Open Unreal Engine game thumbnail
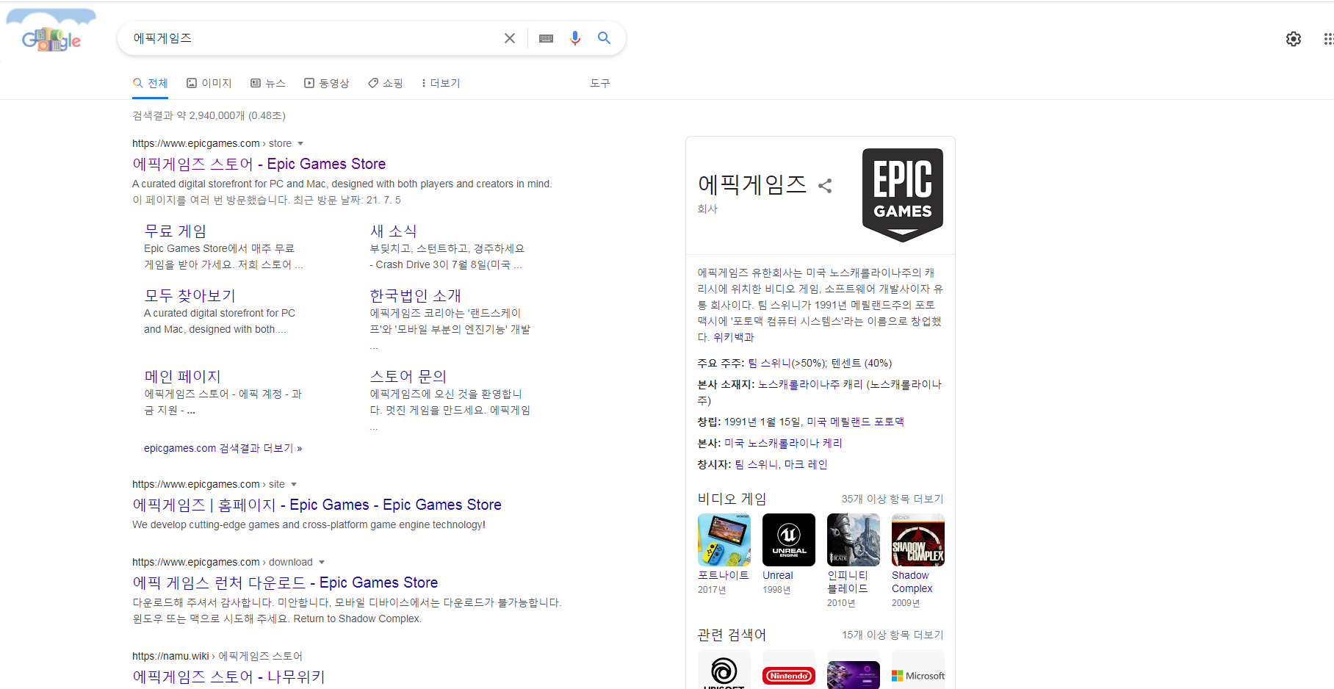 click(789, 540)
